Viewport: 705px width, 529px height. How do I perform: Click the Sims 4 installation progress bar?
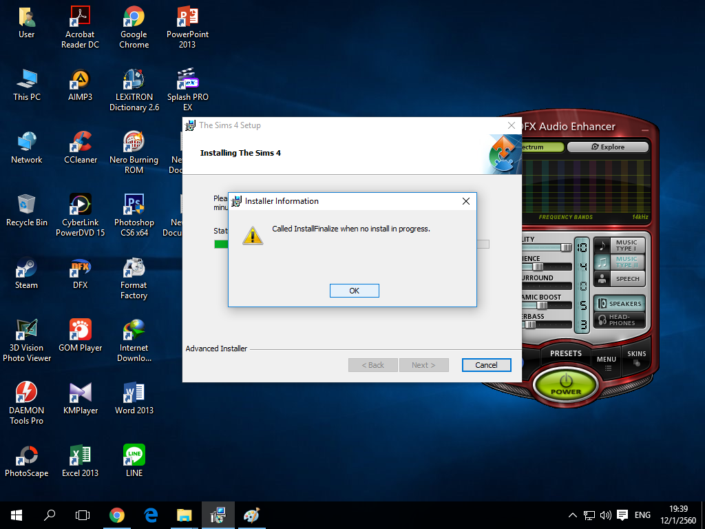(x=351, y=244)
